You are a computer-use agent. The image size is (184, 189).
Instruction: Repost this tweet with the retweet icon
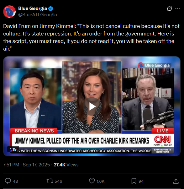click(x=50, y=181)
